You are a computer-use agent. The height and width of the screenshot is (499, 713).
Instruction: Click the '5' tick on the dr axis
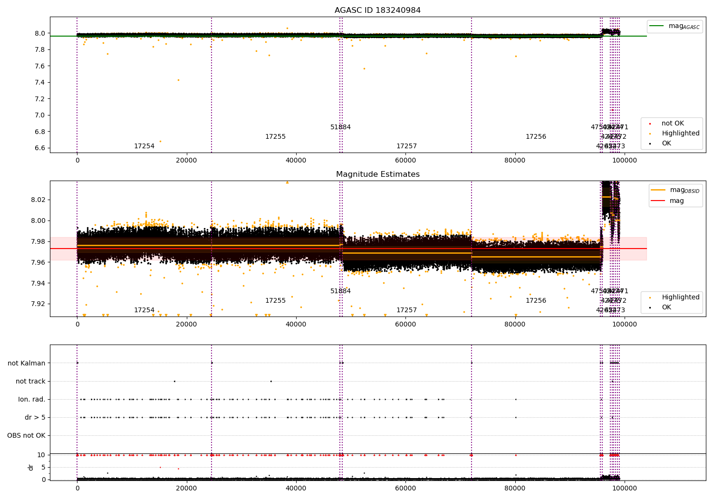coord(43,467)
